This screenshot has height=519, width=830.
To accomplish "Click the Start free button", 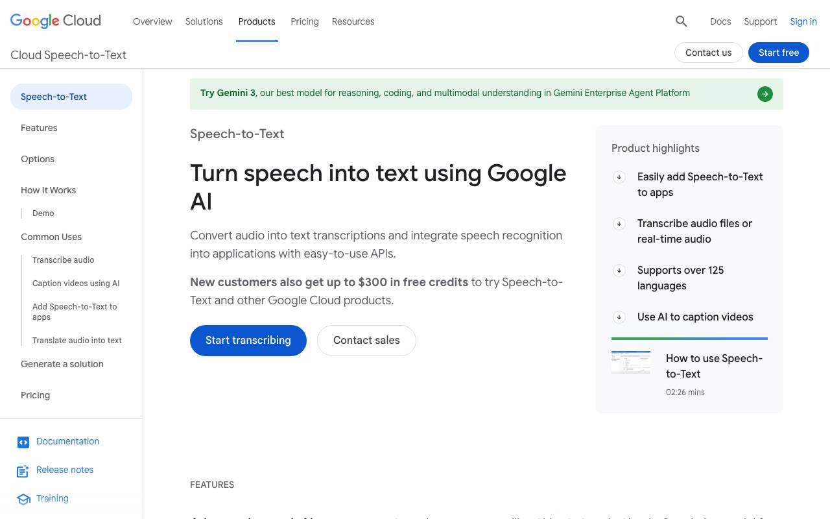I will [x=779, y=53].
